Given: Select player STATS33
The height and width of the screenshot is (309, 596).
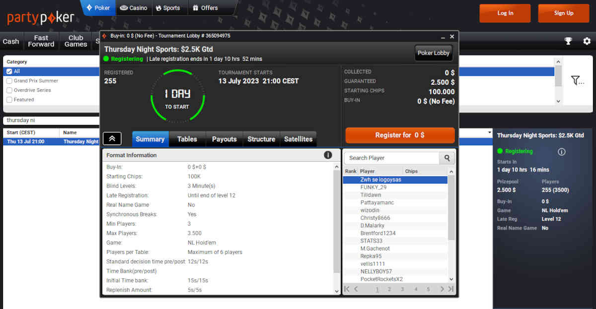Looking at the screenshot, I should [x=395, y=241].
